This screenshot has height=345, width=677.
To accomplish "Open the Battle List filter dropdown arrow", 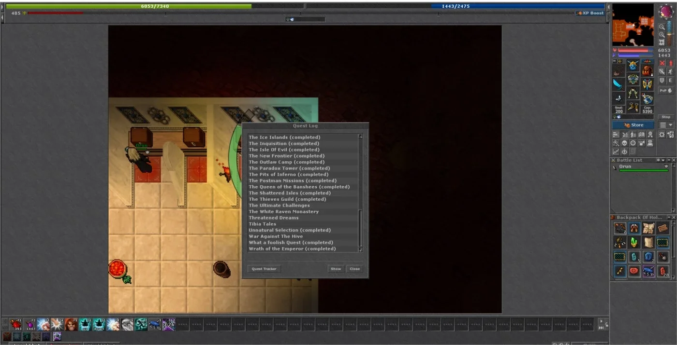I will tap(663, 160).
